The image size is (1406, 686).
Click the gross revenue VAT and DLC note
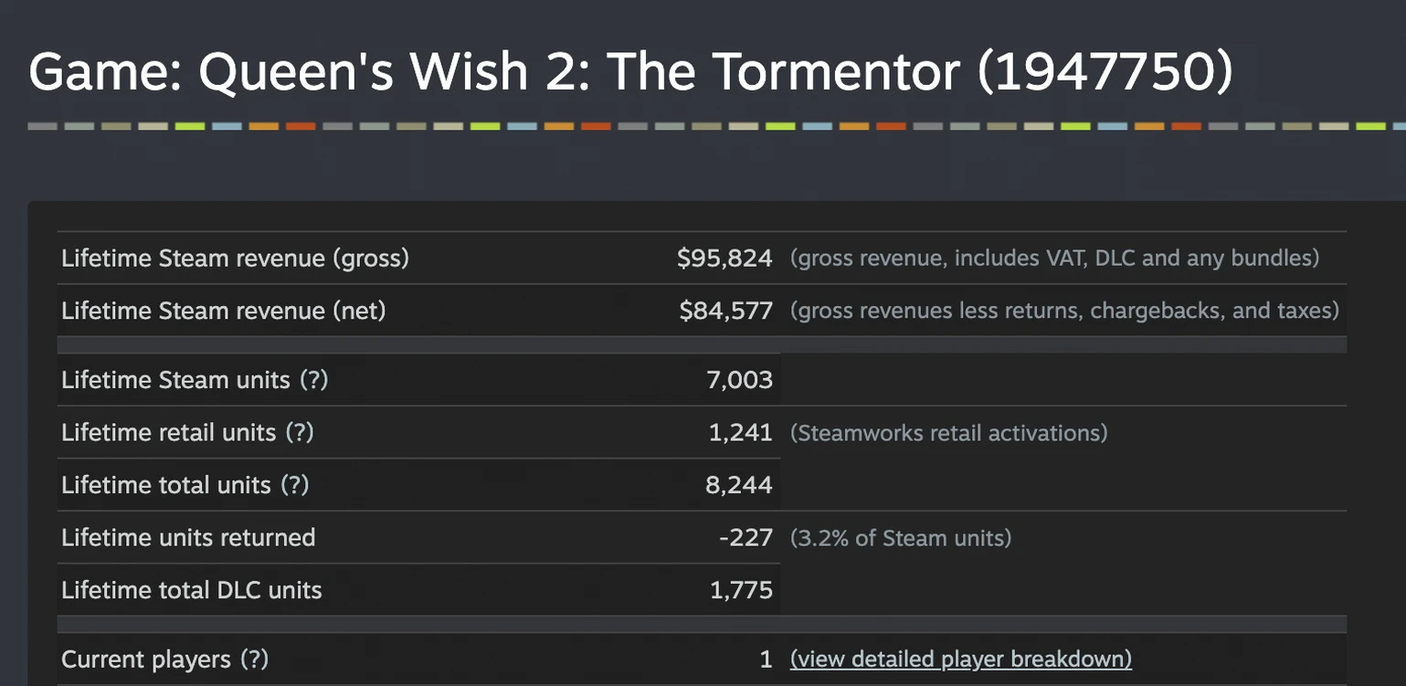pyautogui.click(x=1054, y=259)
